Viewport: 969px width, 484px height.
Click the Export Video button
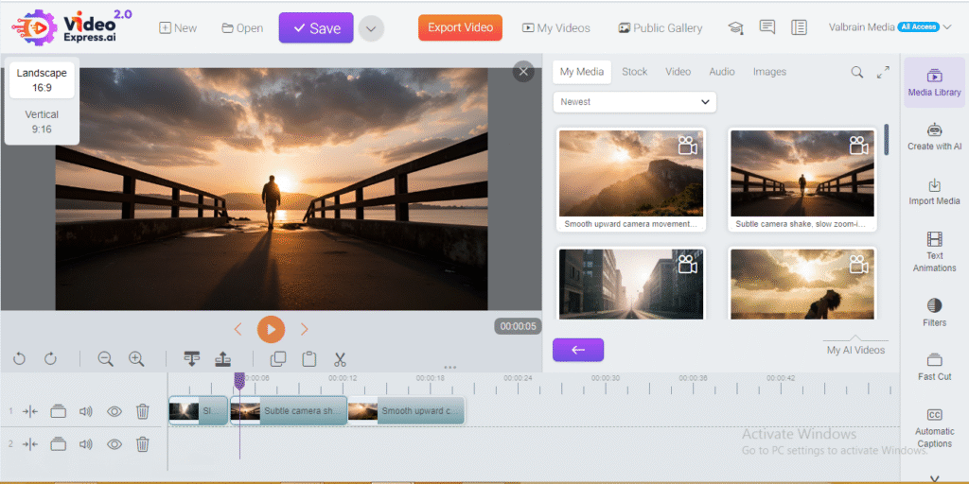pos(461,27)
